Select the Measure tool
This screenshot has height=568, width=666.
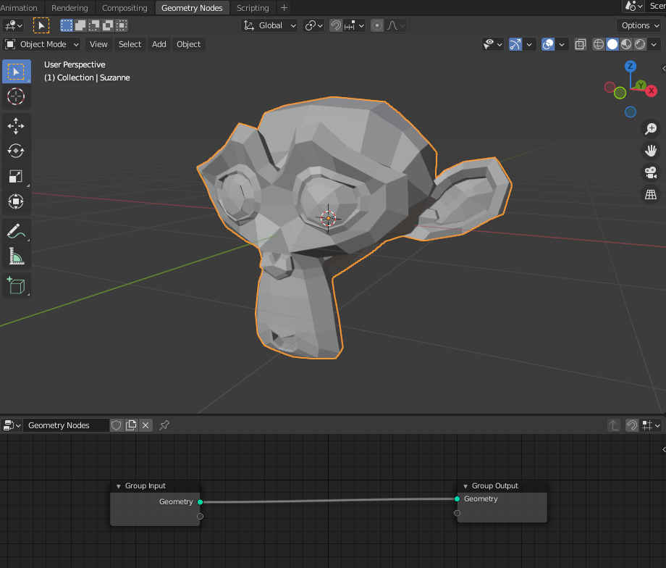[x=16, y=256]
